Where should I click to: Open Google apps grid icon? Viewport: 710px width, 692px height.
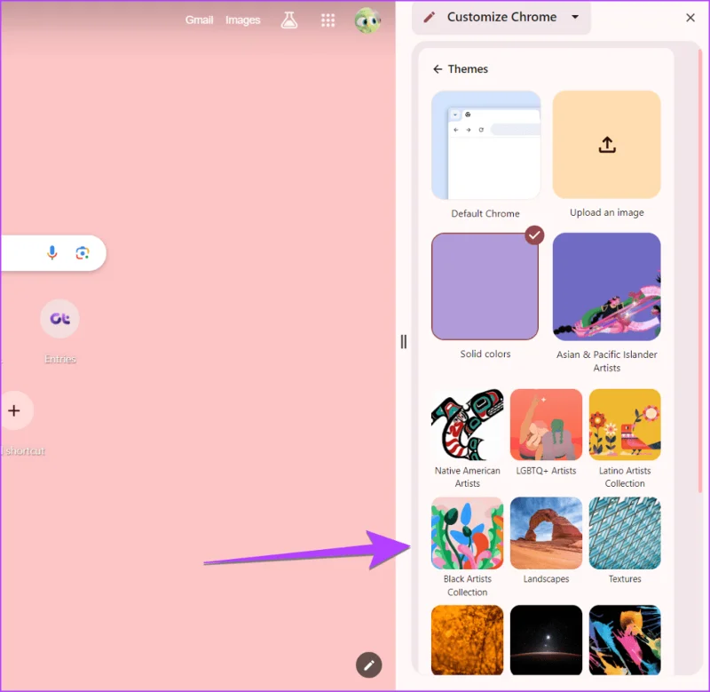327,20
